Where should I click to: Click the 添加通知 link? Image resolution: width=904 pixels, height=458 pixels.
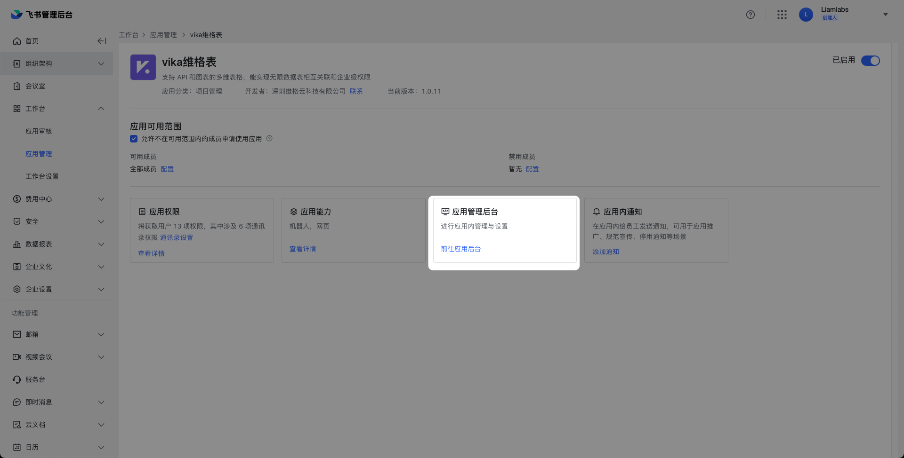pyautogui.click(x=605, y=252)
